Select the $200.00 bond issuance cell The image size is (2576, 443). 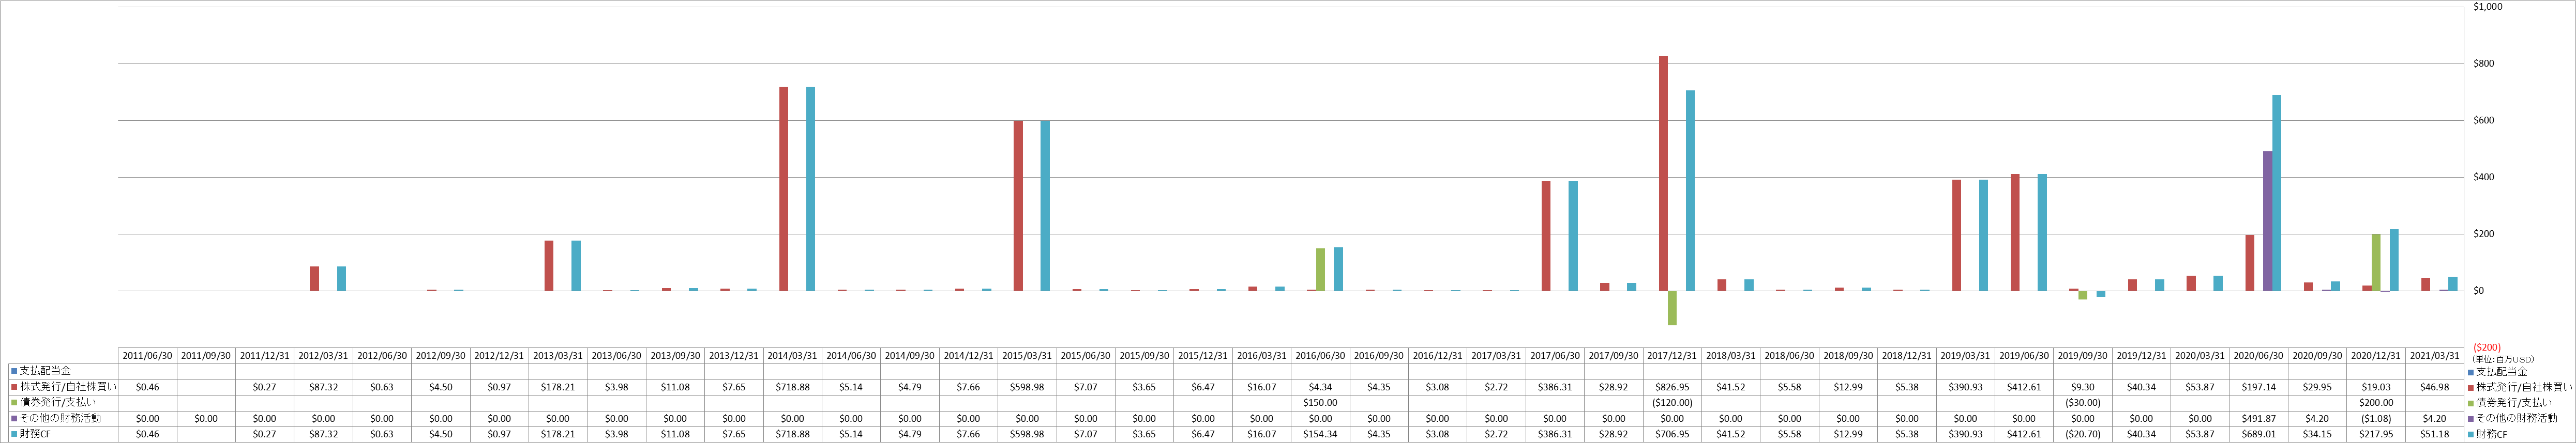click(2377, 403)
